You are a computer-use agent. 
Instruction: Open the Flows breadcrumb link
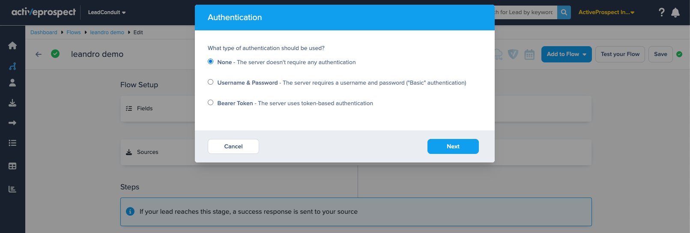[x=74, y=32]
